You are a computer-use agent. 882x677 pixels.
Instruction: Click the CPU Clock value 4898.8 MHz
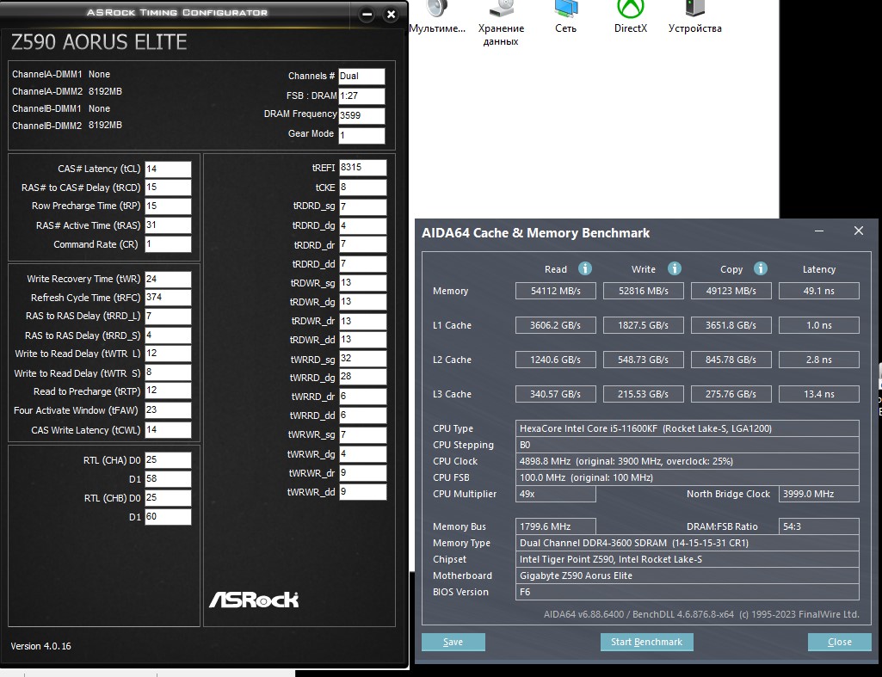tap(688, 461)
